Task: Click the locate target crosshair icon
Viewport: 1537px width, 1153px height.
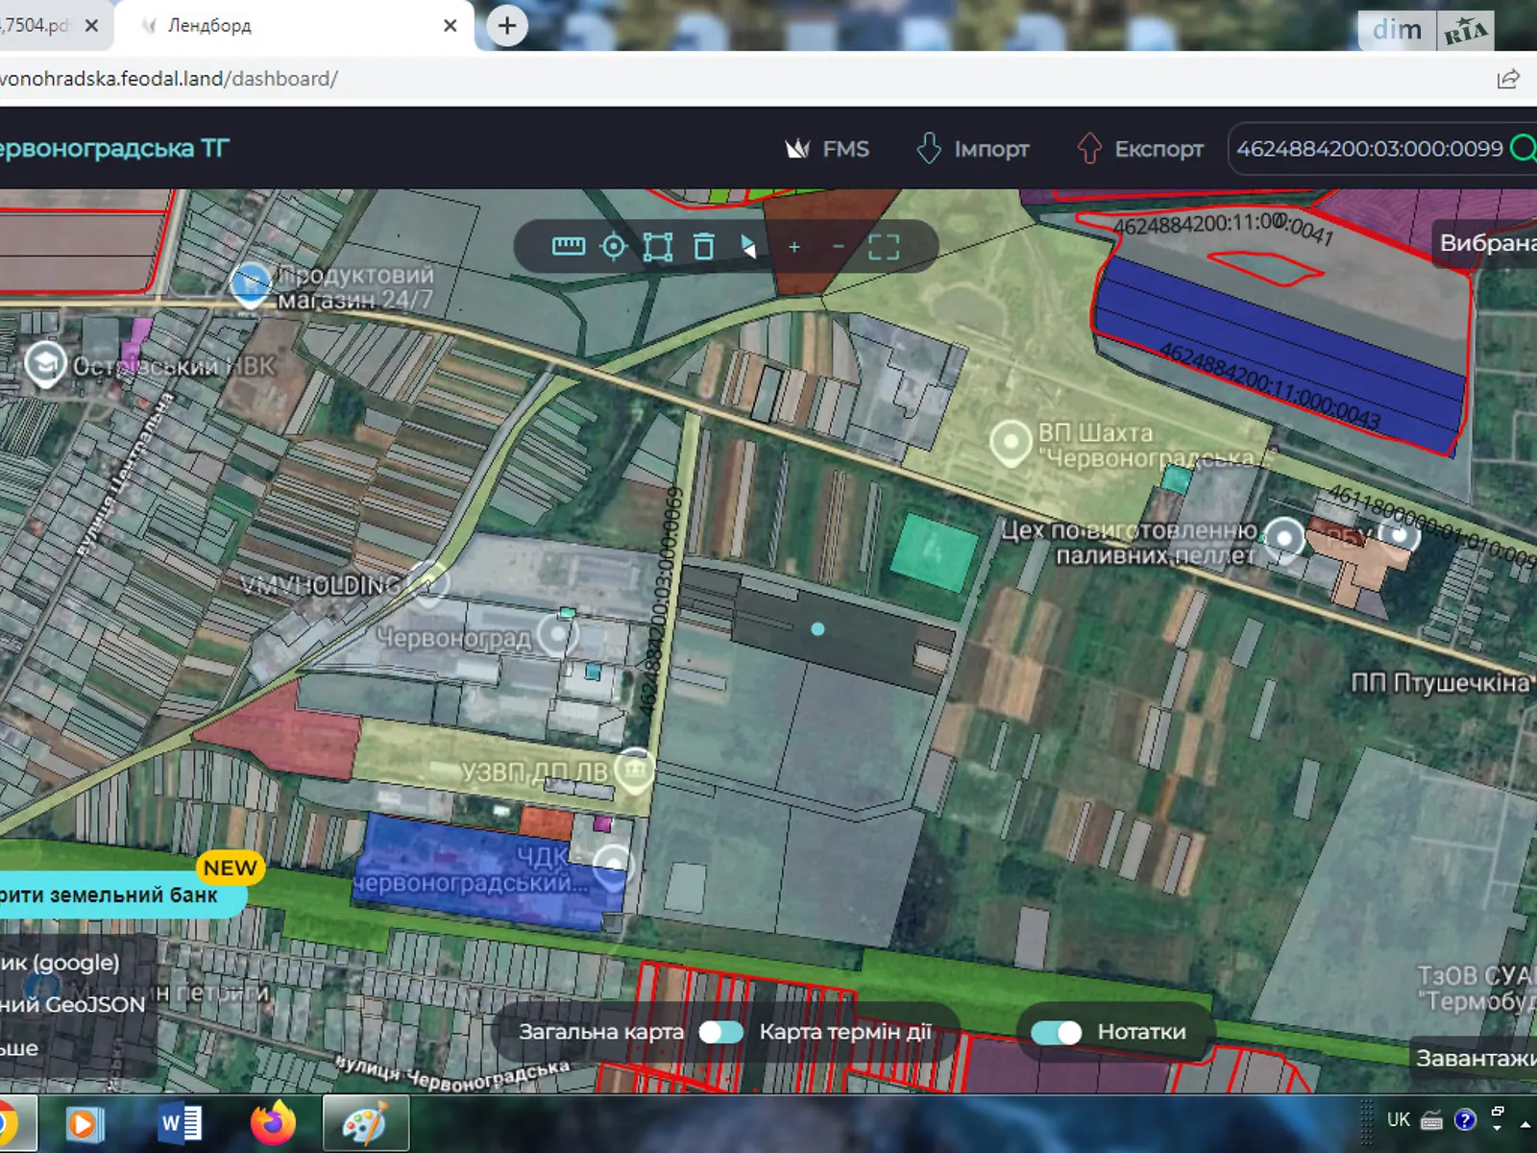Action: (613, 247)
